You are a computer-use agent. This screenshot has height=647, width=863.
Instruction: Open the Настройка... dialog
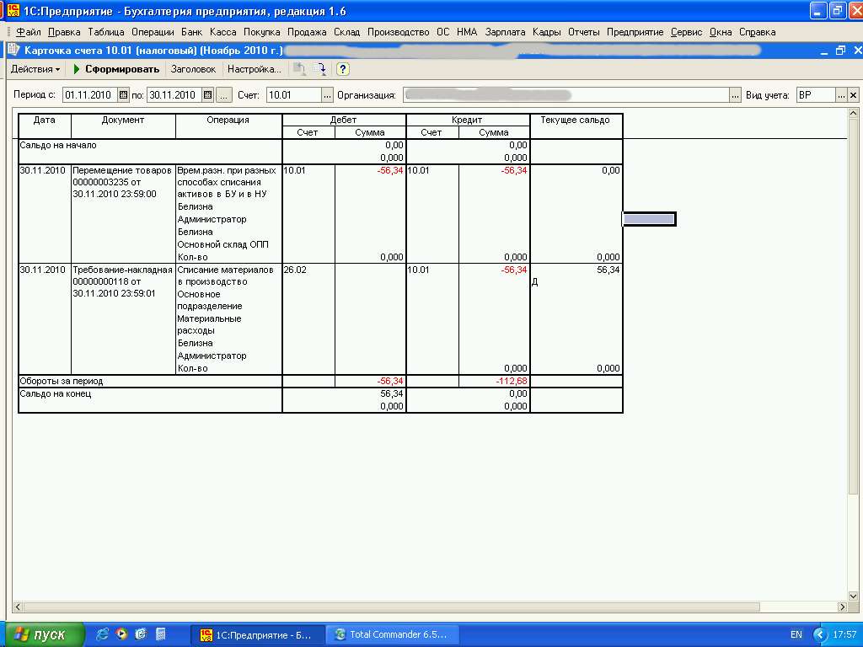point(255,69)
